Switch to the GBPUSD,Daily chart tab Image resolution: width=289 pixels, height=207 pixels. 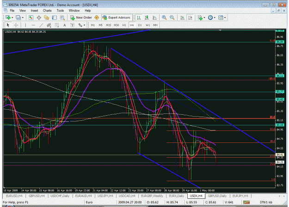click(x=217, y=196)
